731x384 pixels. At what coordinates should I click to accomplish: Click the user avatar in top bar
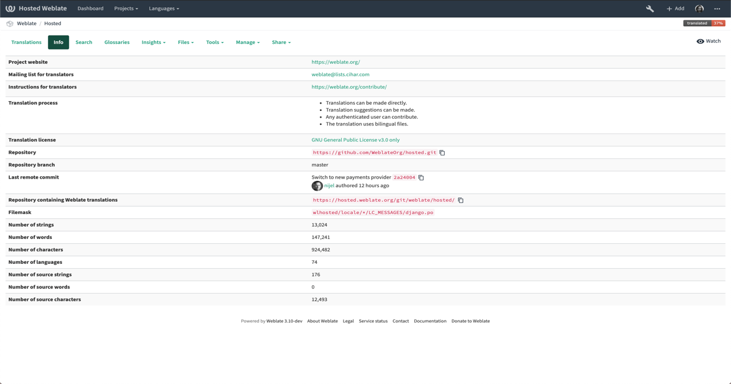699,9
